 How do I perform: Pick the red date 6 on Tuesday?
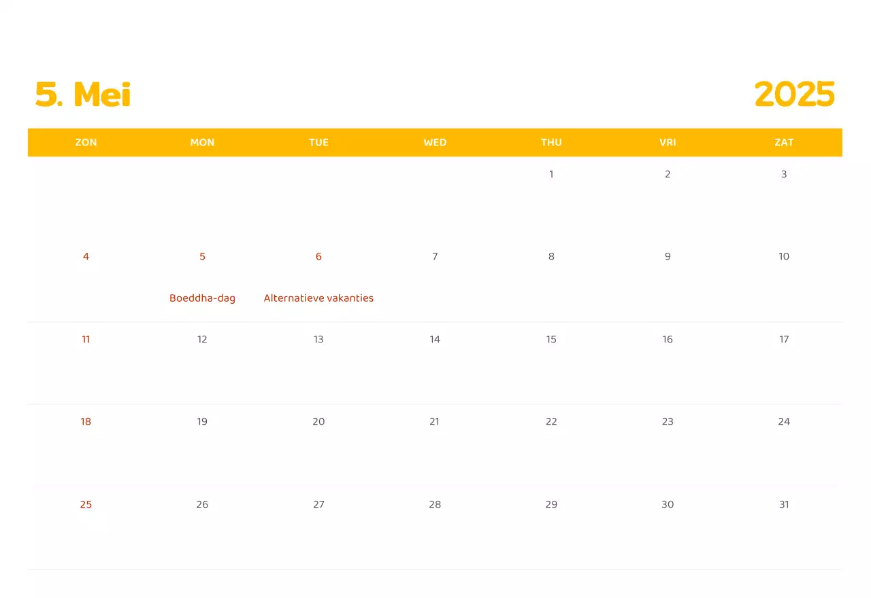point(318,256)
